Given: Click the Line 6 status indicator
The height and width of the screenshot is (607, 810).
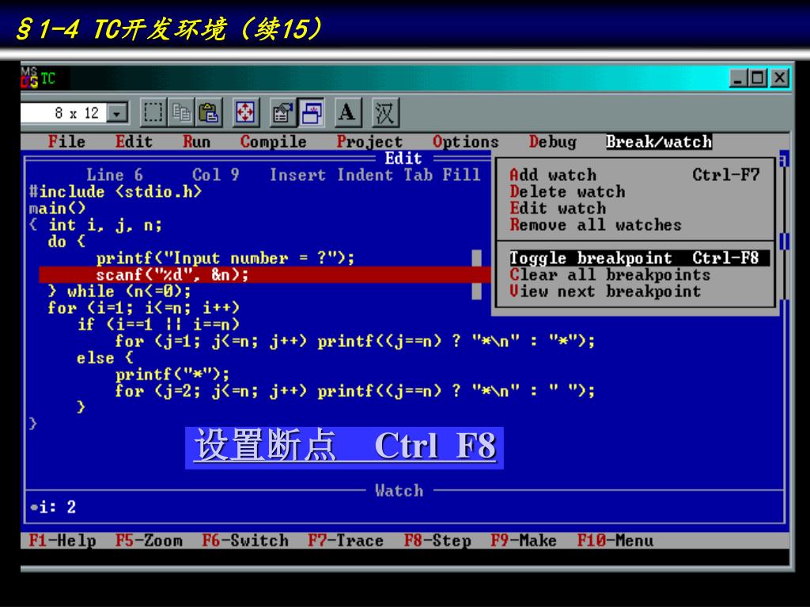Looking at the screenshot, I should (x=115, y=175).
